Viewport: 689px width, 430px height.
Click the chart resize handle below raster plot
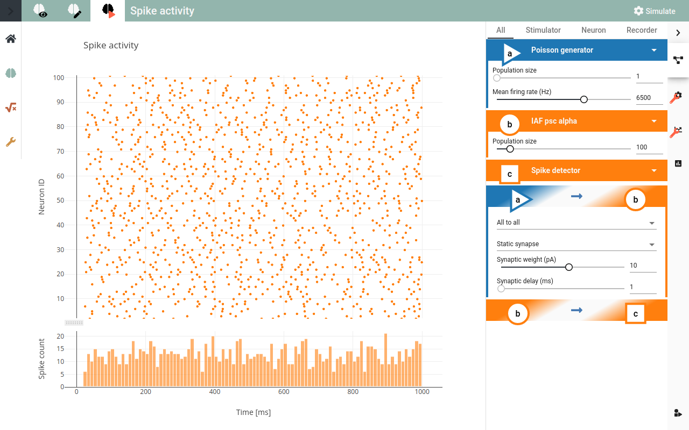coord(74,322)
